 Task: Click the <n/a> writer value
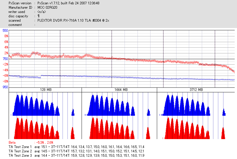click(x=42, y=12)
